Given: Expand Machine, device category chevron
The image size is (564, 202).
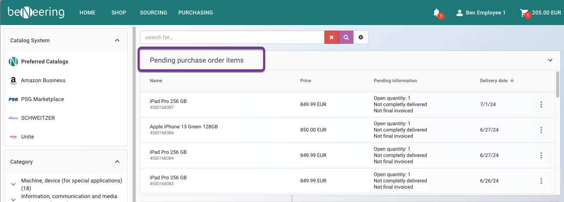Looking at the screenshot, I should (13, 184).
